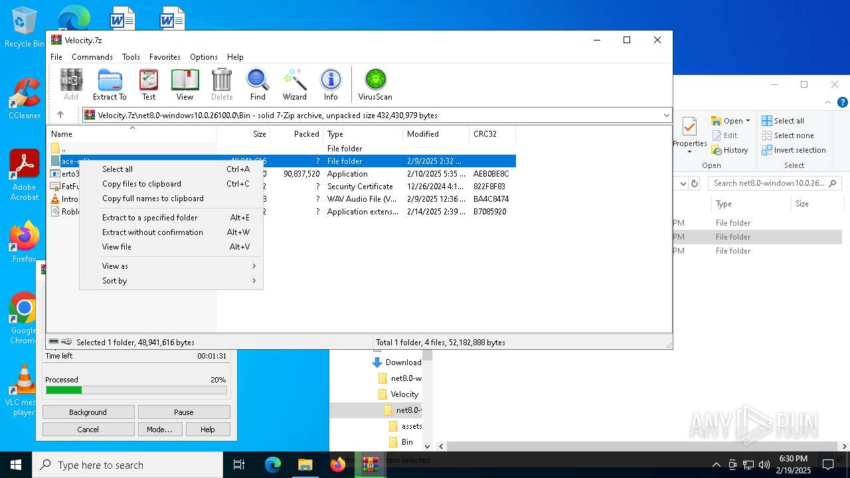Open the archive Info tool
Image resolution: width=850 pixels, height=478 pixels.
click(331, 84)
